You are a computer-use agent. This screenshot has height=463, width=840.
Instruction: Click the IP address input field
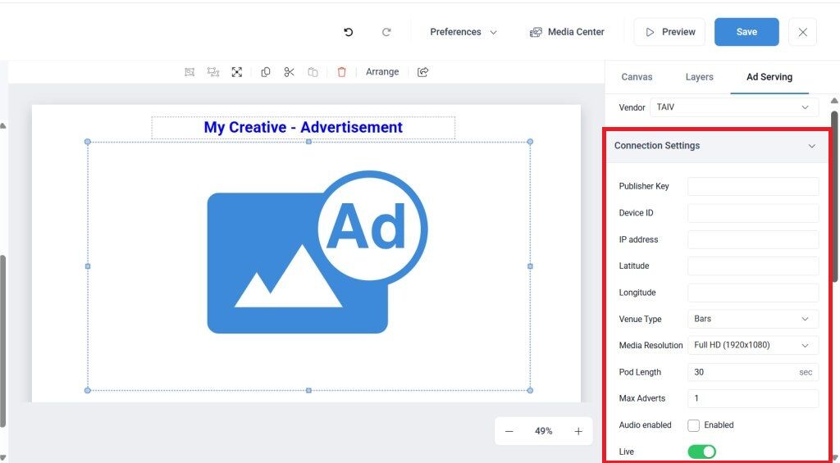click(x=753, y=239)
